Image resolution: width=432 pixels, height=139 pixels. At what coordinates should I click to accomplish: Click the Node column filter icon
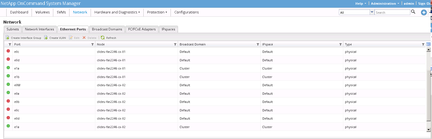coord(175,44)
